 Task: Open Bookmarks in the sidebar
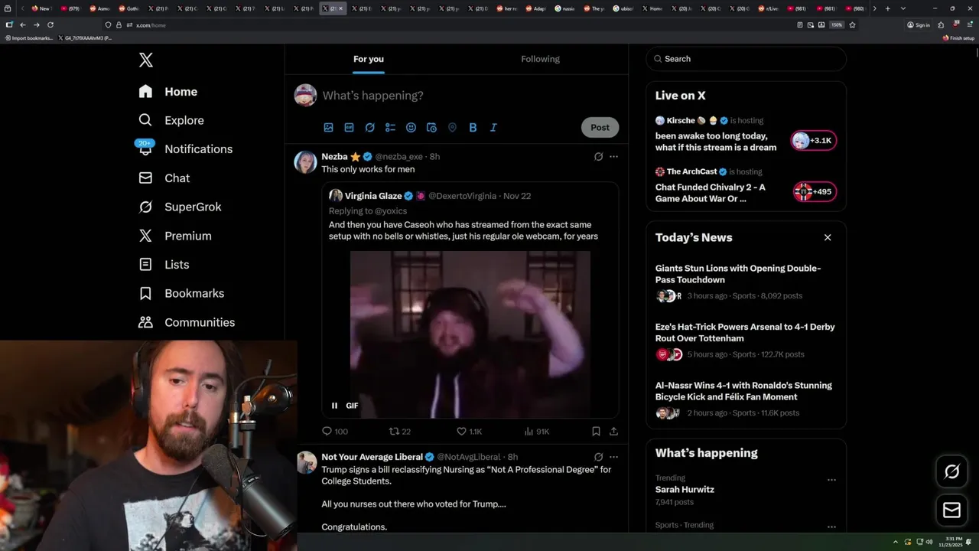point(181,293)
